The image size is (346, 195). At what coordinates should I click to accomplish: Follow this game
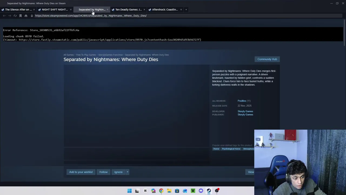[x=103, y=172]
